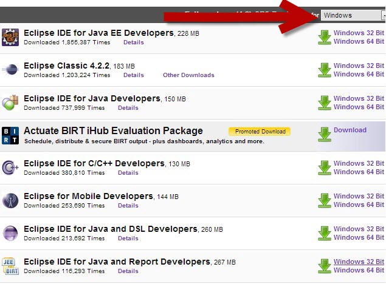
Task: Download Windows 64 Bit Java EE Developers
Action: click(359, 41)
